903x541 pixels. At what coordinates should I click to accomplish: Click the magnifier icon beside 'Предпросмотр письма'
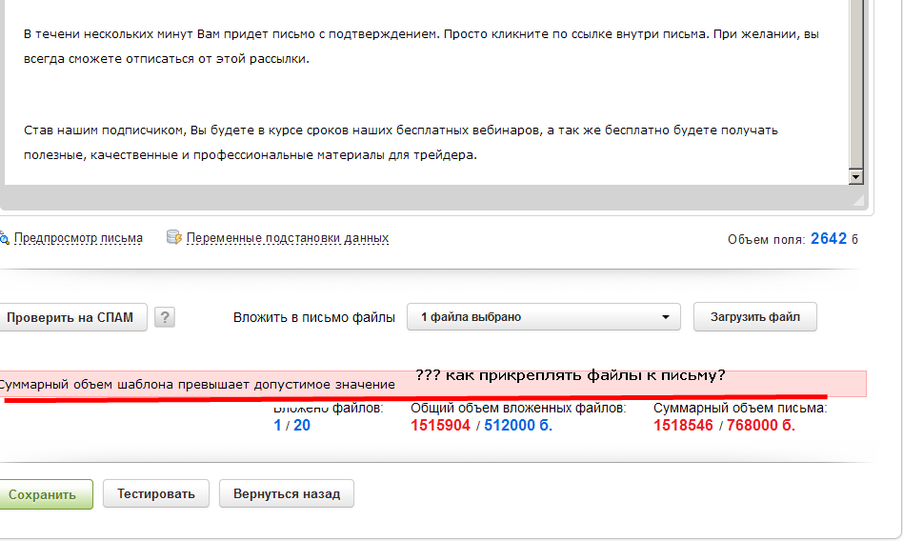click(x=4, y=238)
